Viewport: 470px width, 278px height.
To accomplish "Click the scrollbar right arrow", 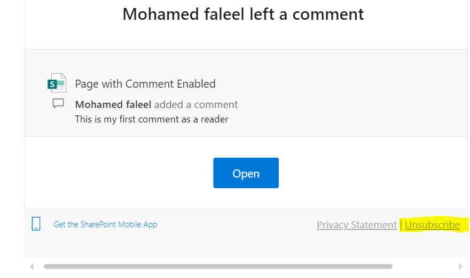I will 460,266.
